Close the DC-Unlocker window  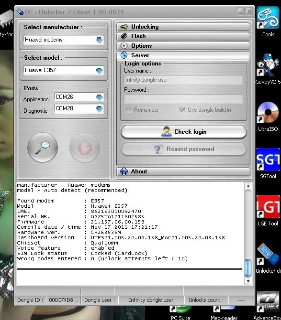point(249,11)
